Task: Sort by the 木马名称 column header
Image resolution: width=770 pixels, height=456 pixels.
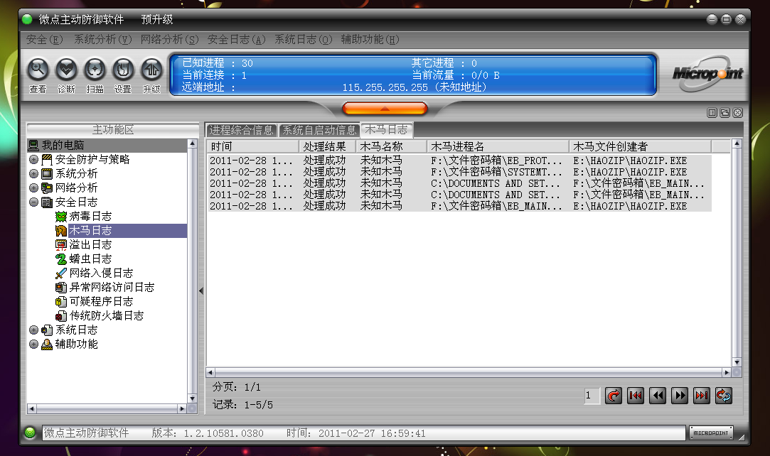Action: click(x=391, y=146)
